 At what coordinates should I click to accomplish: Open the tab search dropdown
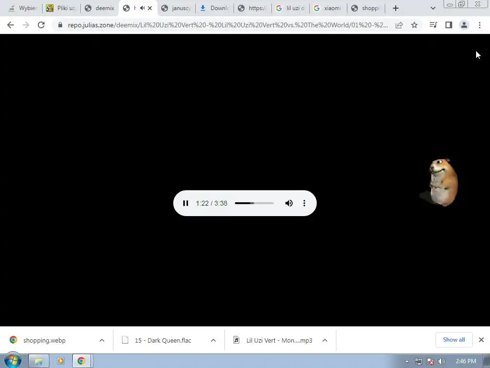[x=433, y=8]
